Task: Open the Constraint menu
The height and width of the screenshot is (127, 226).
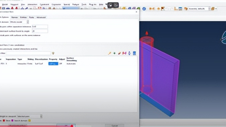Action: 44,5
